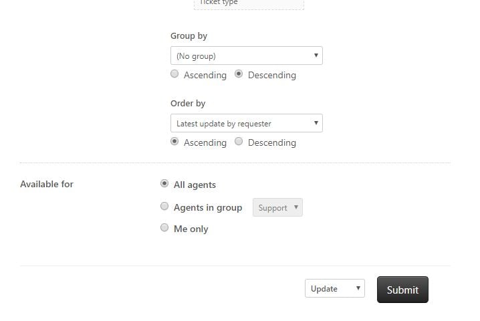
Task: Click the Ticket type dashed box
Action: click(x=249, y=4)
